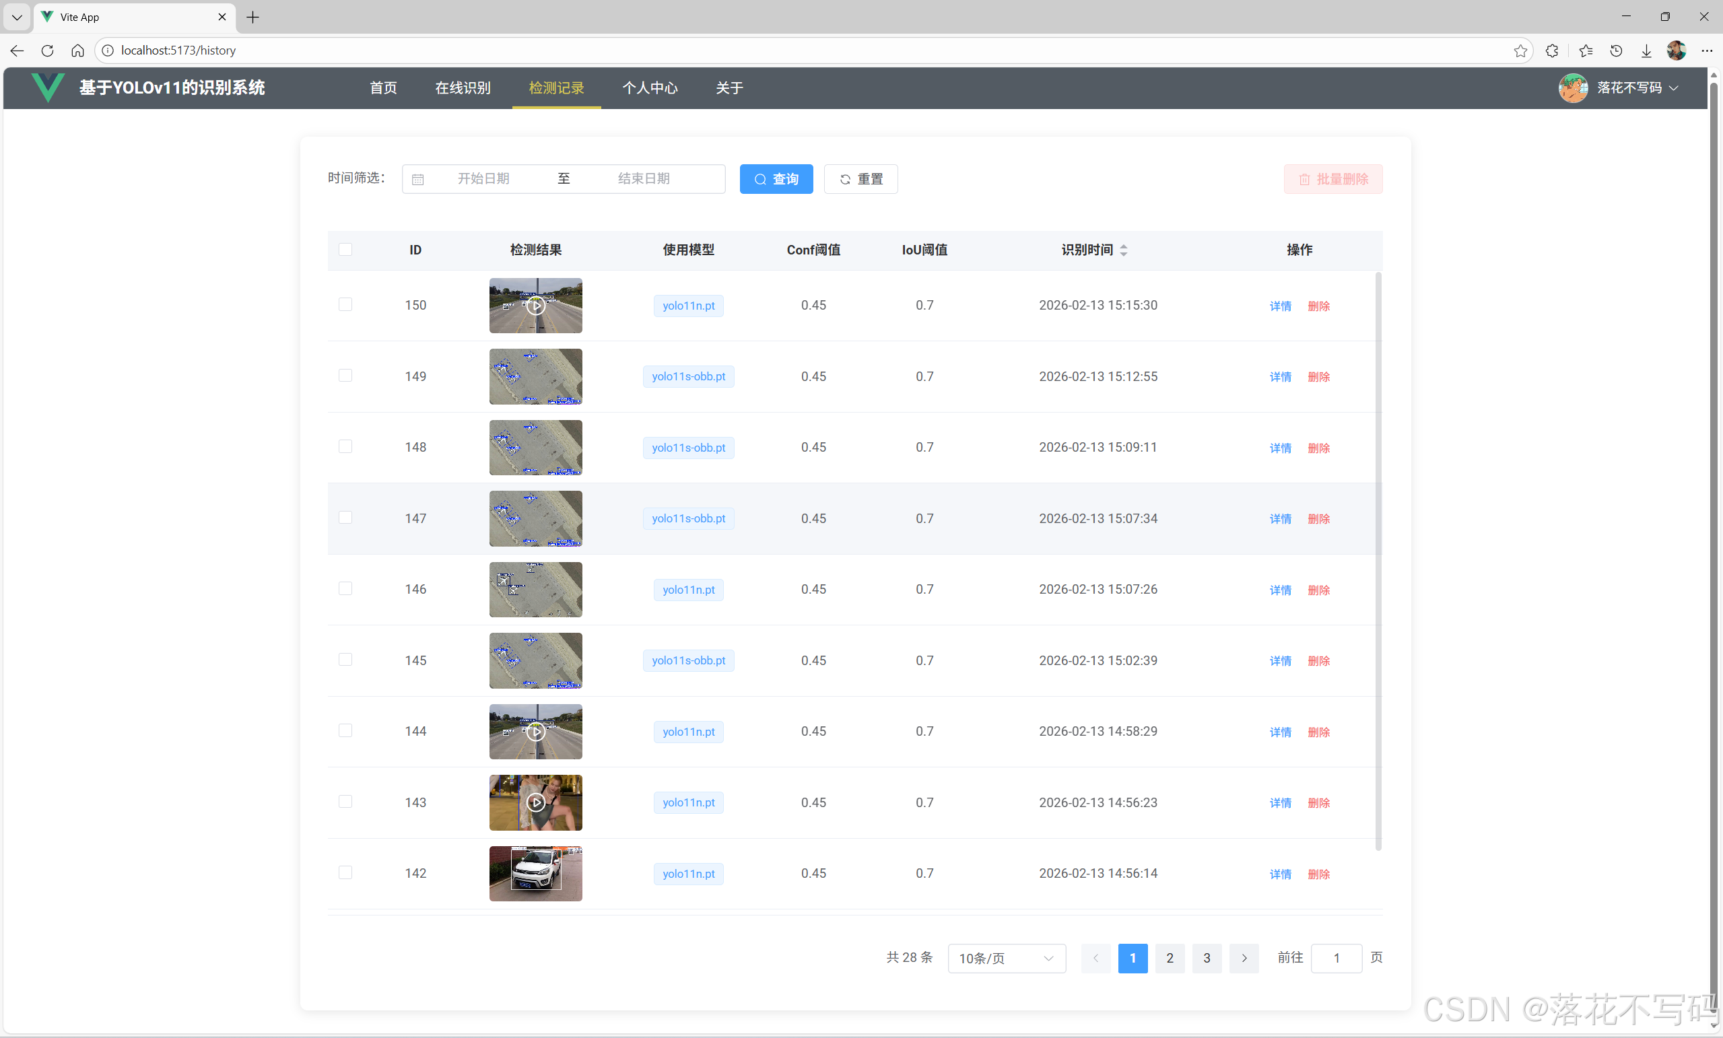
Task: Sort by 识别时间 column arrows
Action: 1124,250
